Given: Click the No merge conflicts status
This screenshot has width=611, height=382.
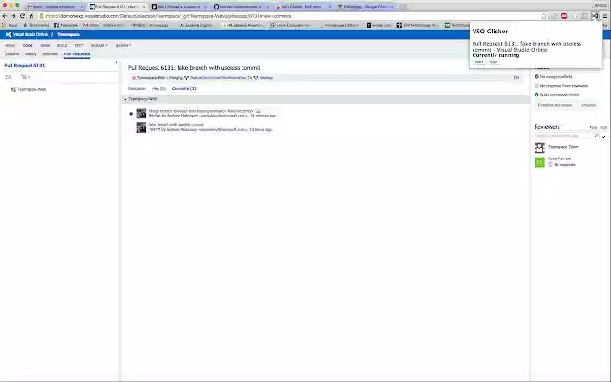Looking at the screenshot, I should 554,77.
